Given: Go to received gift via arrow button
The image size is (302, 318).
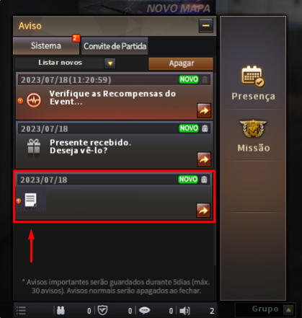Looking at the screenshot, I should pos(204,159).
